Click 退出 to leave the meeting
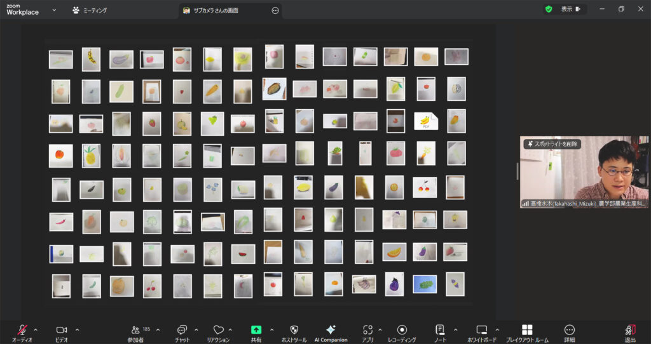The image size is (651, 344). click(x=630, y=330)
